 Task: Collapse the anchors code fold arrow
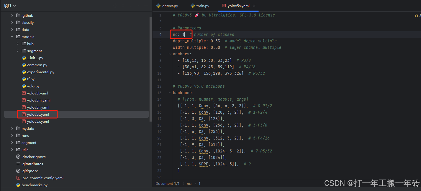170,54
